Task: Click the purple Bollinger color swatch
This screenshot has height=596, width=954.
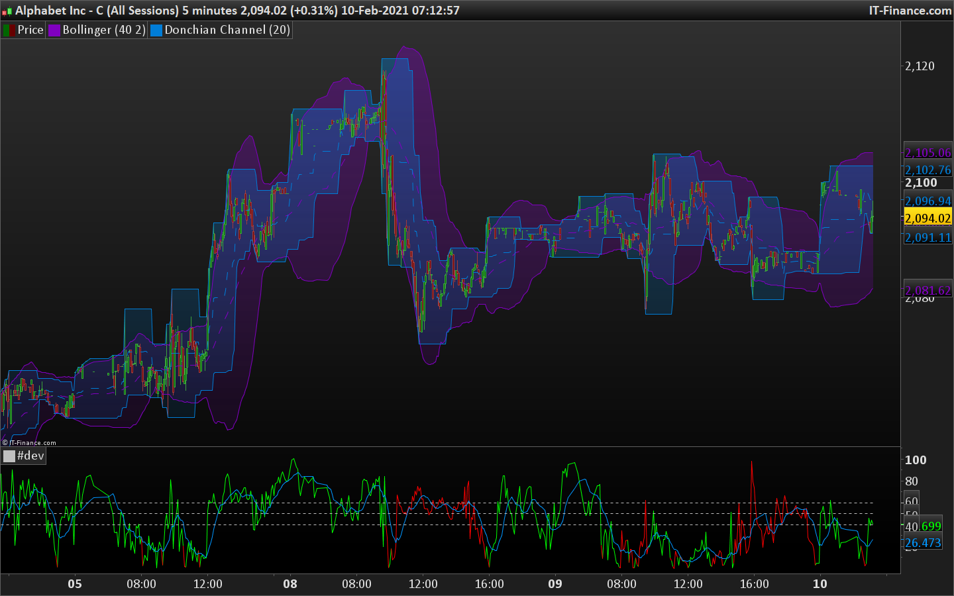Action: [x=54, y=30]
